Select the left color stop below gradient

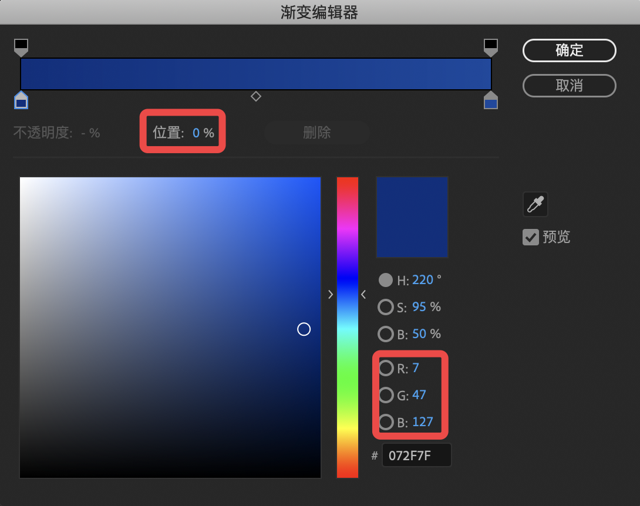coord(21,101)
